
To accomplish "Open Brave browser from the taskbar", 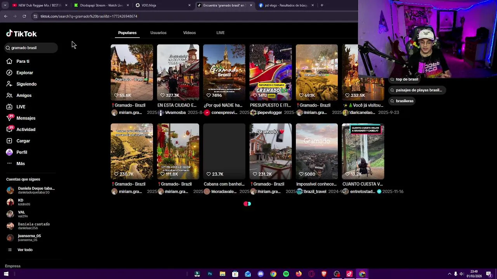I will point(324,274).
